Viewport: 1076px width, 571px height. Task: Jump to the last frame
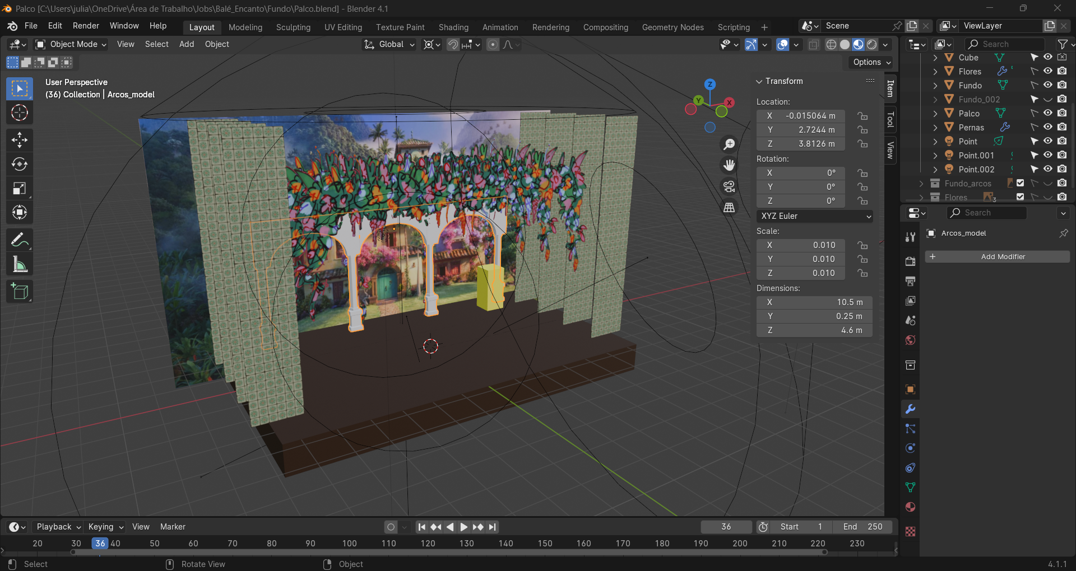point(492,527)
